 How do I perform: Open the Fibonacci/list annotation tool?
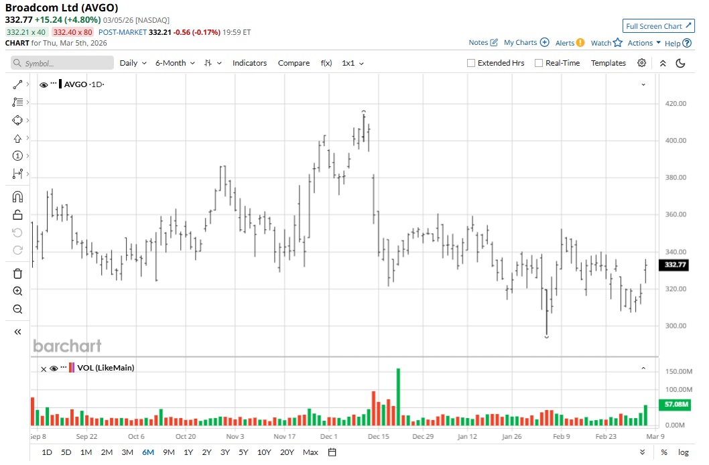[x=17, y=102]
